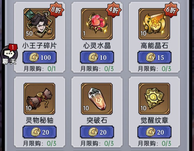Select the 小王子碎片 puzzle piece icon
The height and width of the screenshot is (151, 194).
(x=39, y=24)
